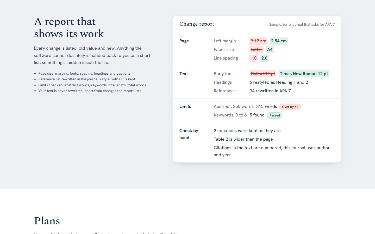Image resolution: width=375 pixels, height=234 pixels.
Task: Click '2 equations were kept as they are'
Action: click(247, 131)
